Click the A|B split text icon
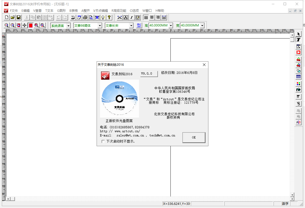 click(298, 122)
